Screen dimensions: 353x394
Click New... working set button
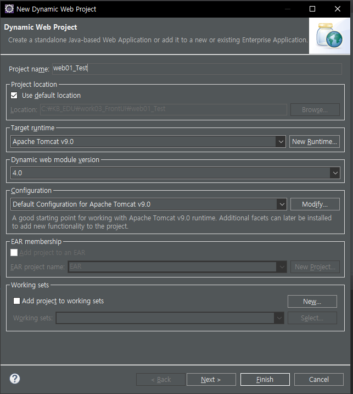coord(312,302)
